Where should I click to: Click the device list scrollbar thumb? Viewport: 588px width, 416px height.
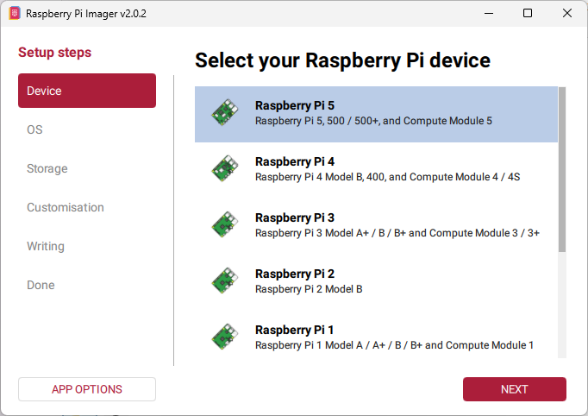pyautogui.click(x=562, y=169)
